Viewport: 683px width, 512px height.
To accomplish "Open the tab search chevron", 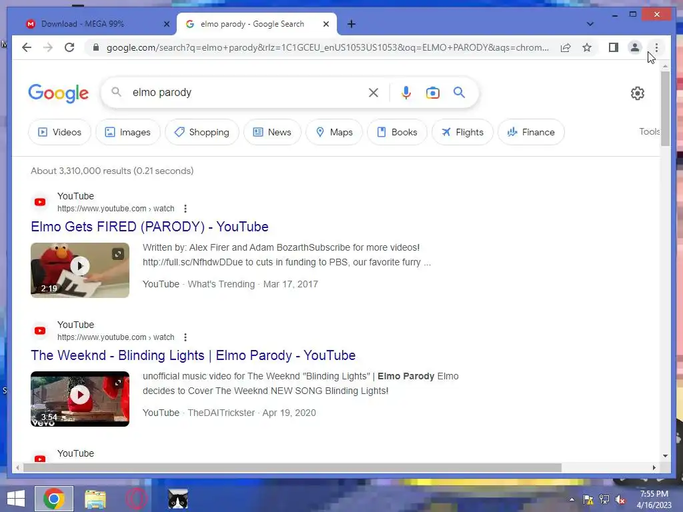I will [590, 24].
